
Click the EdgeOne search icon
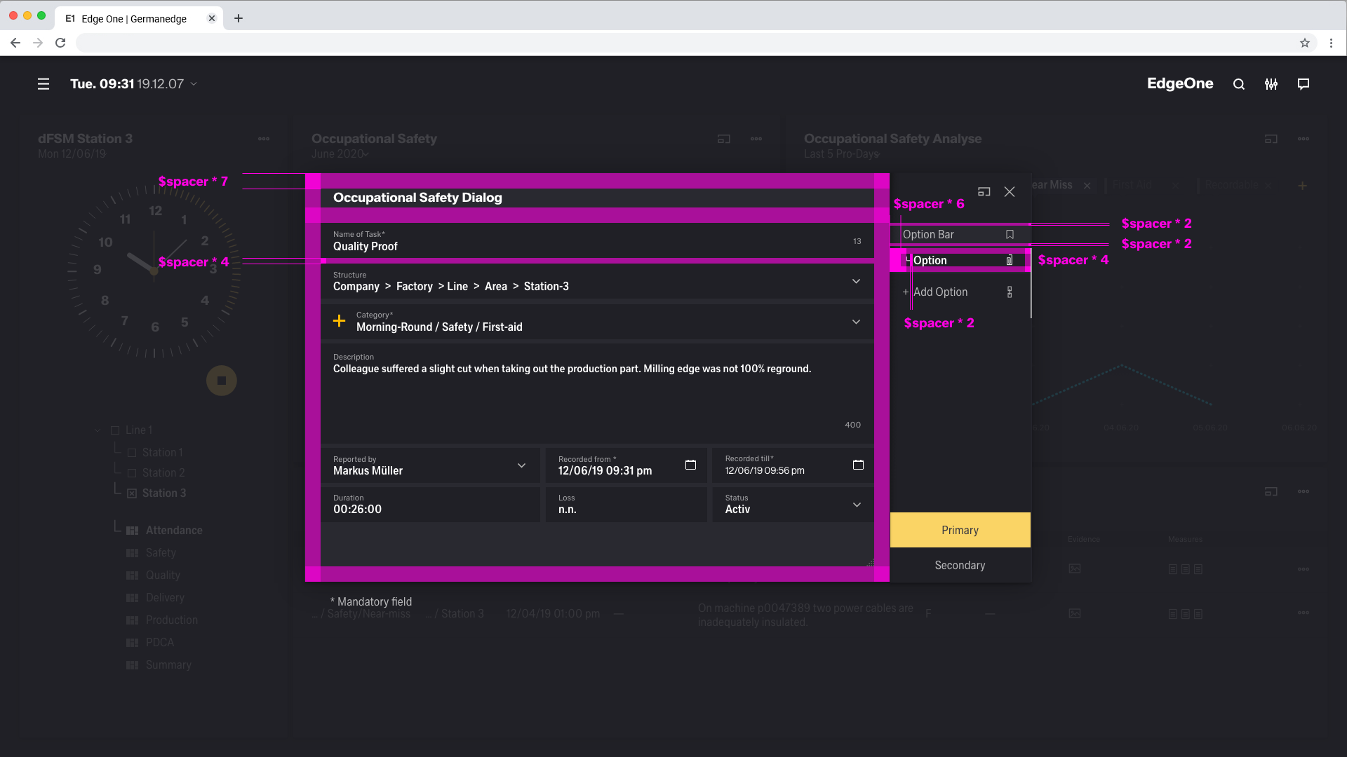1239,84
